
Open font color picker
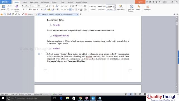55,10
